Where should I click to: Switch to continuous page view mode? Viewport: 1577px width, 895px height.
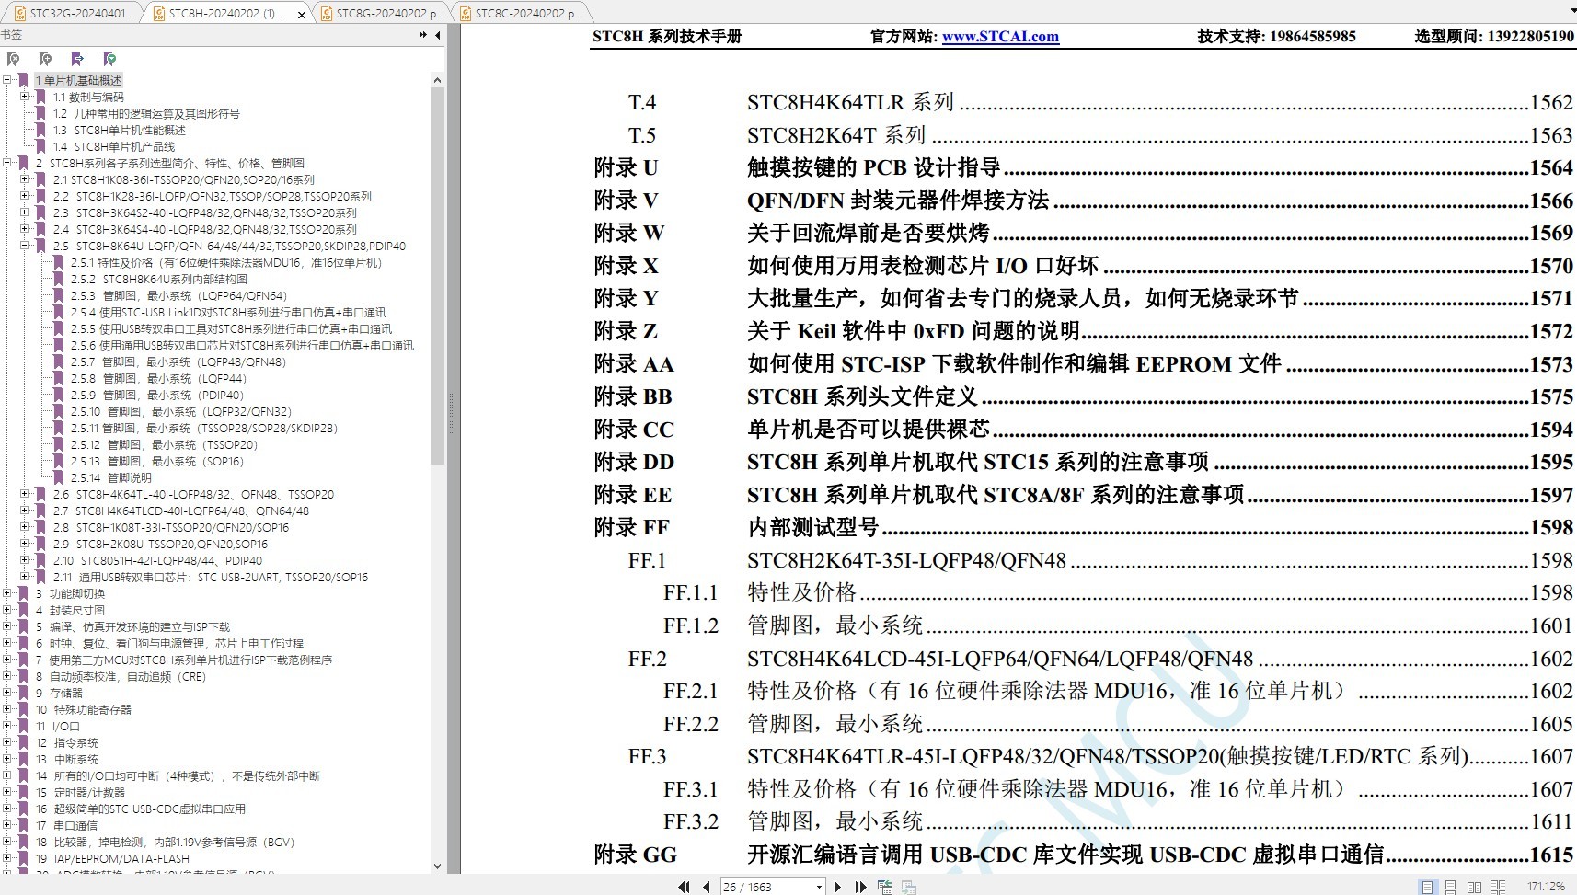[x=1450, y=887]
